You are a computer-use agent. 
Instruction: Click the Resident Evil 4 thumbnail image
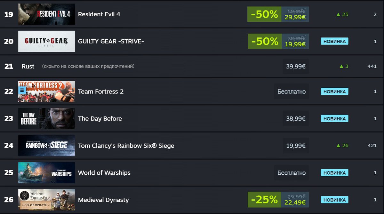point(46,14)
